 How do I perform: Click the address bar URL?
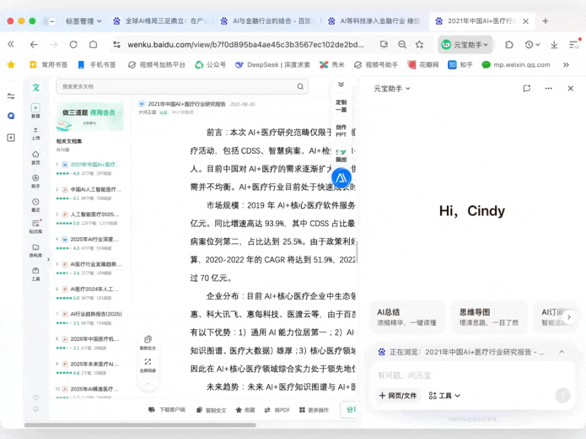click(245, 45)
